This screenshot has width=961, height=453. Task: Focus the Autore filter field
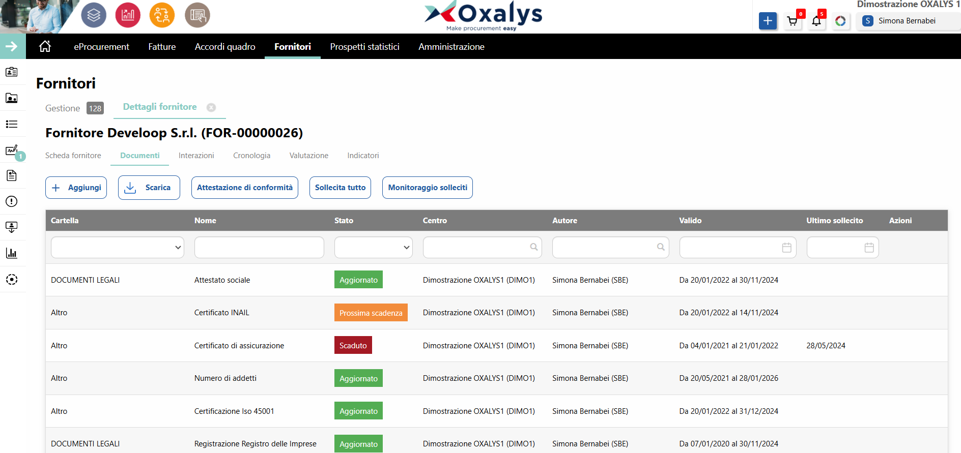tap(610, 248)
